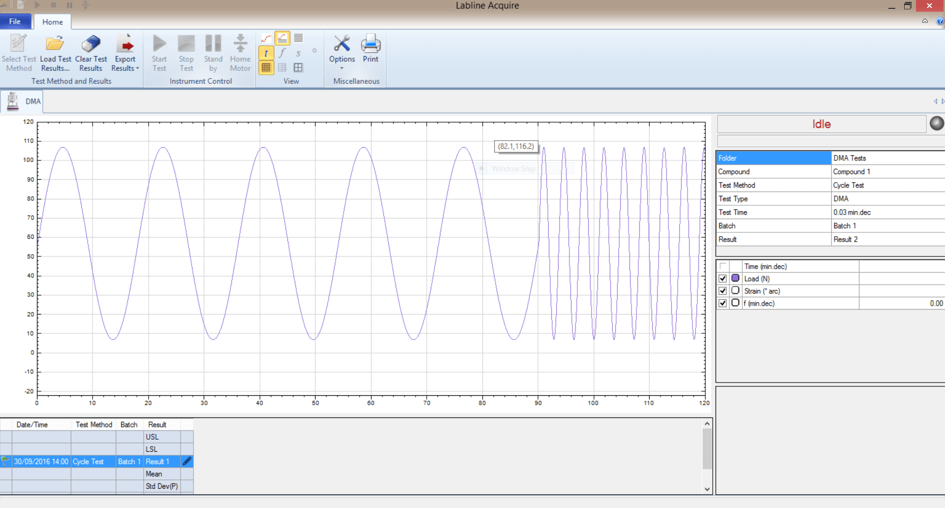Activate Home Motor
945x508 pixels.
[240, 52]
